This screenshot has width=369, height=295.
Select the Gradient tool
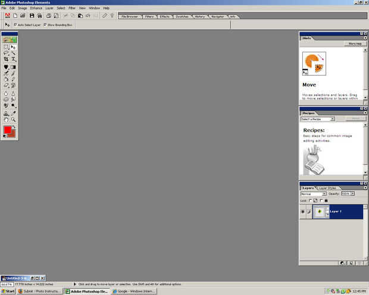(x=13, y=67)
